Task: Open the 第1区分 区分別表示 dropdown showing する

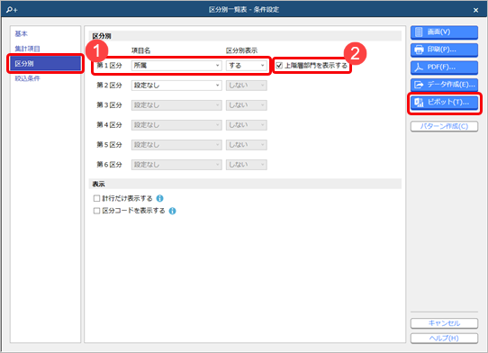Action: pos(247,66)
